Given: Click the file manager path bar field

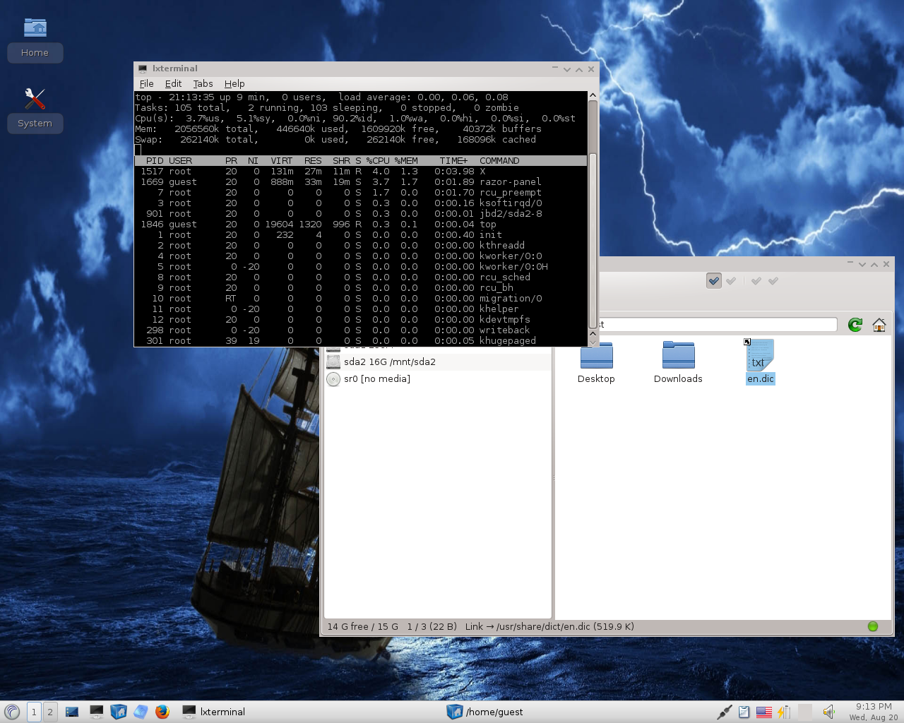Looking at the screenshot, I should [718, 325].
